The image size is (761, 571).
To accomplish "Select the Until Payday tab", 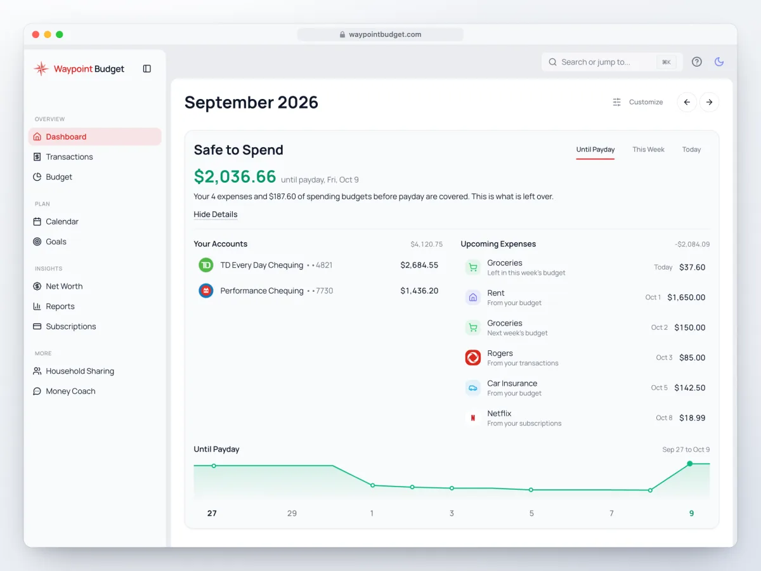I will [x=595, y=150].
